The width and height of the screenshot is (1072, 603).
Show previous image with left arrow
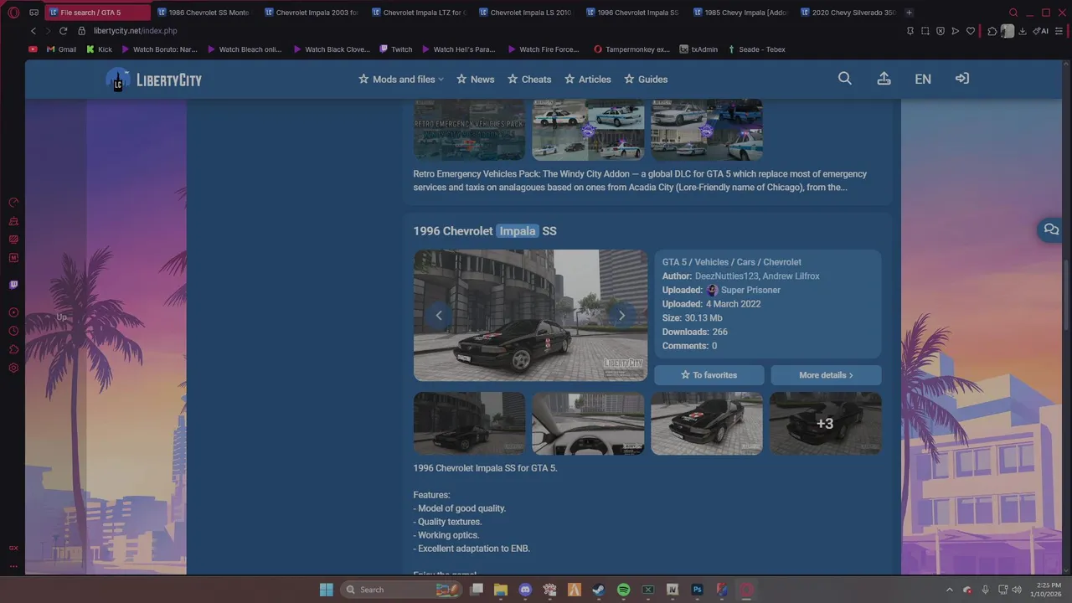click(439, 316)
